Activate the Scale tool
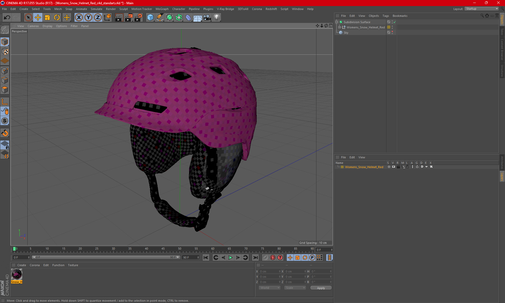505x303 pixels. (47, 18)
